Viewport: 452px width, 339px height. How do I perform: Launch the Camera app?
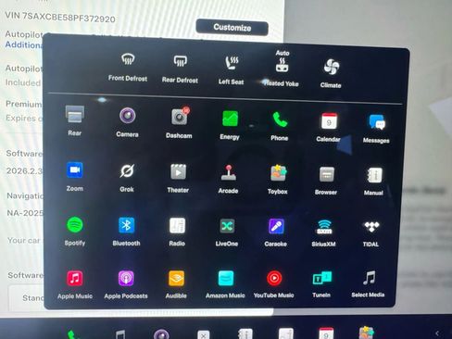coord(127,122)
